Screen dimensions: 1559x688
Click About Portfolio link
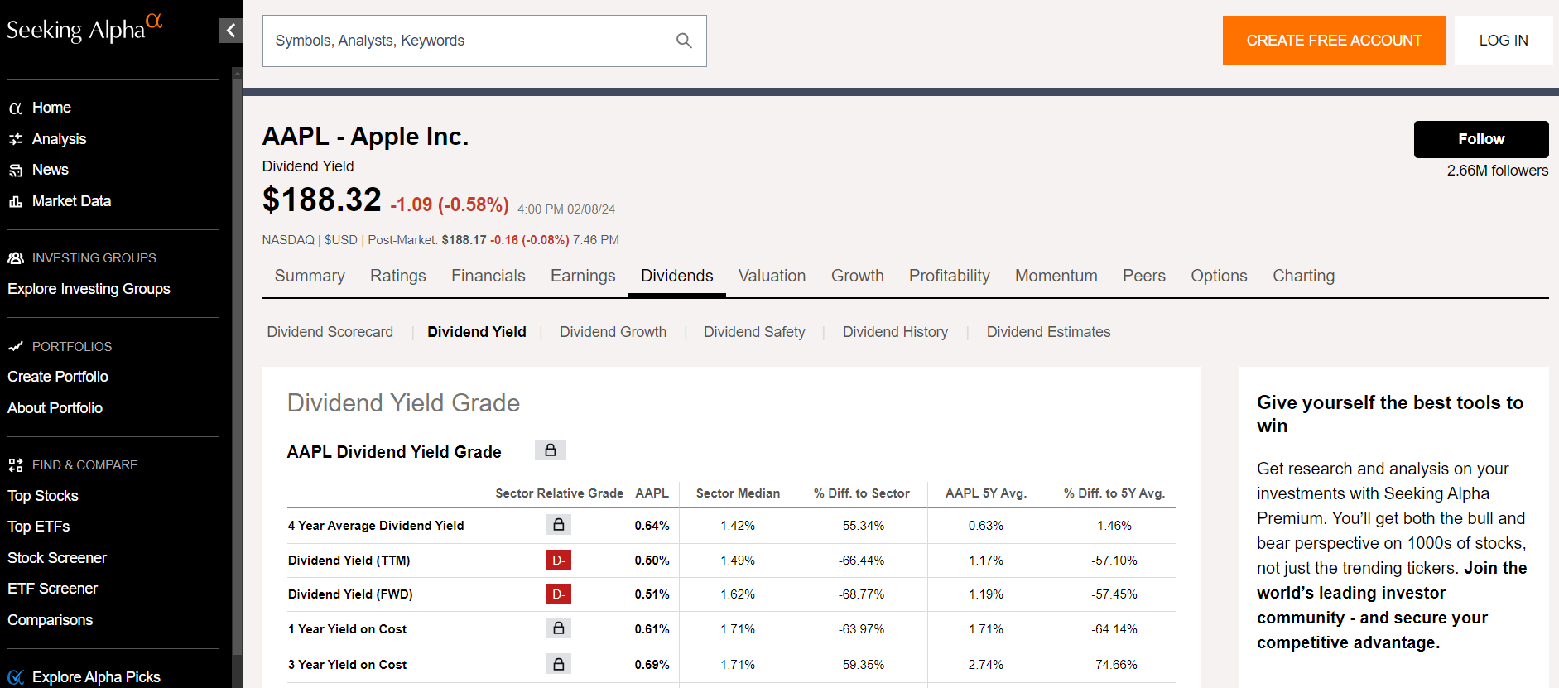(x=55, y=408)
